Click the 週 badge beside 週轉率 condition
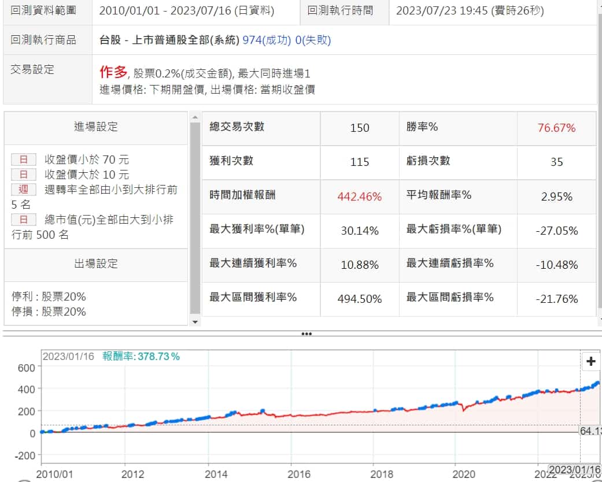The image size is (602, 482). coord(24,189)
